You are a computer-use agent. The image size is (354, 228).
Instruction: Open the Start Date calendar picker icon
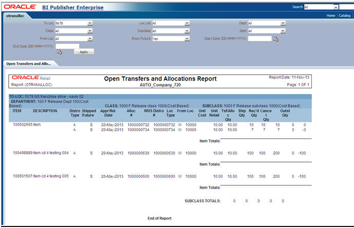click(x=276, y=39)
